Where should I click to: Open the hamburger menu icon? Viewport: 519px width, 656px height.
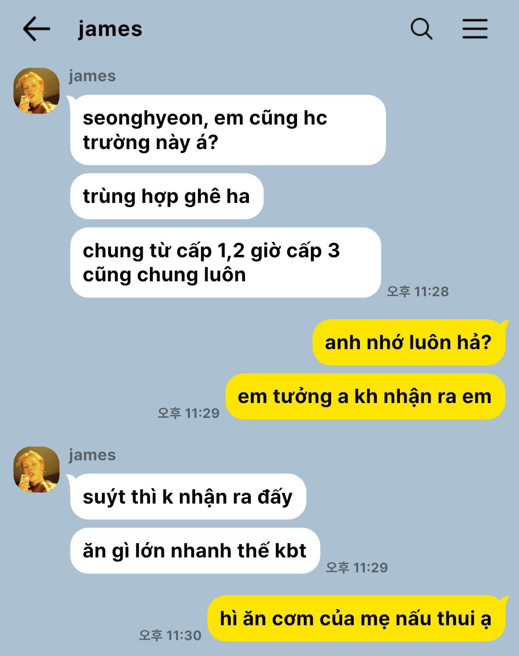[x=475, y=29]
